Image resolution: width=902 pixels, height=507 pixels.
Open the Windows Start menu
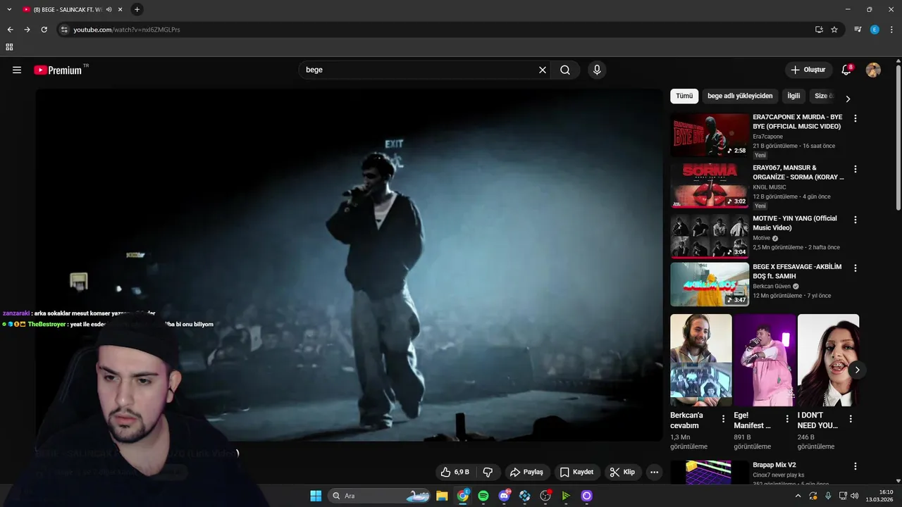316,496
